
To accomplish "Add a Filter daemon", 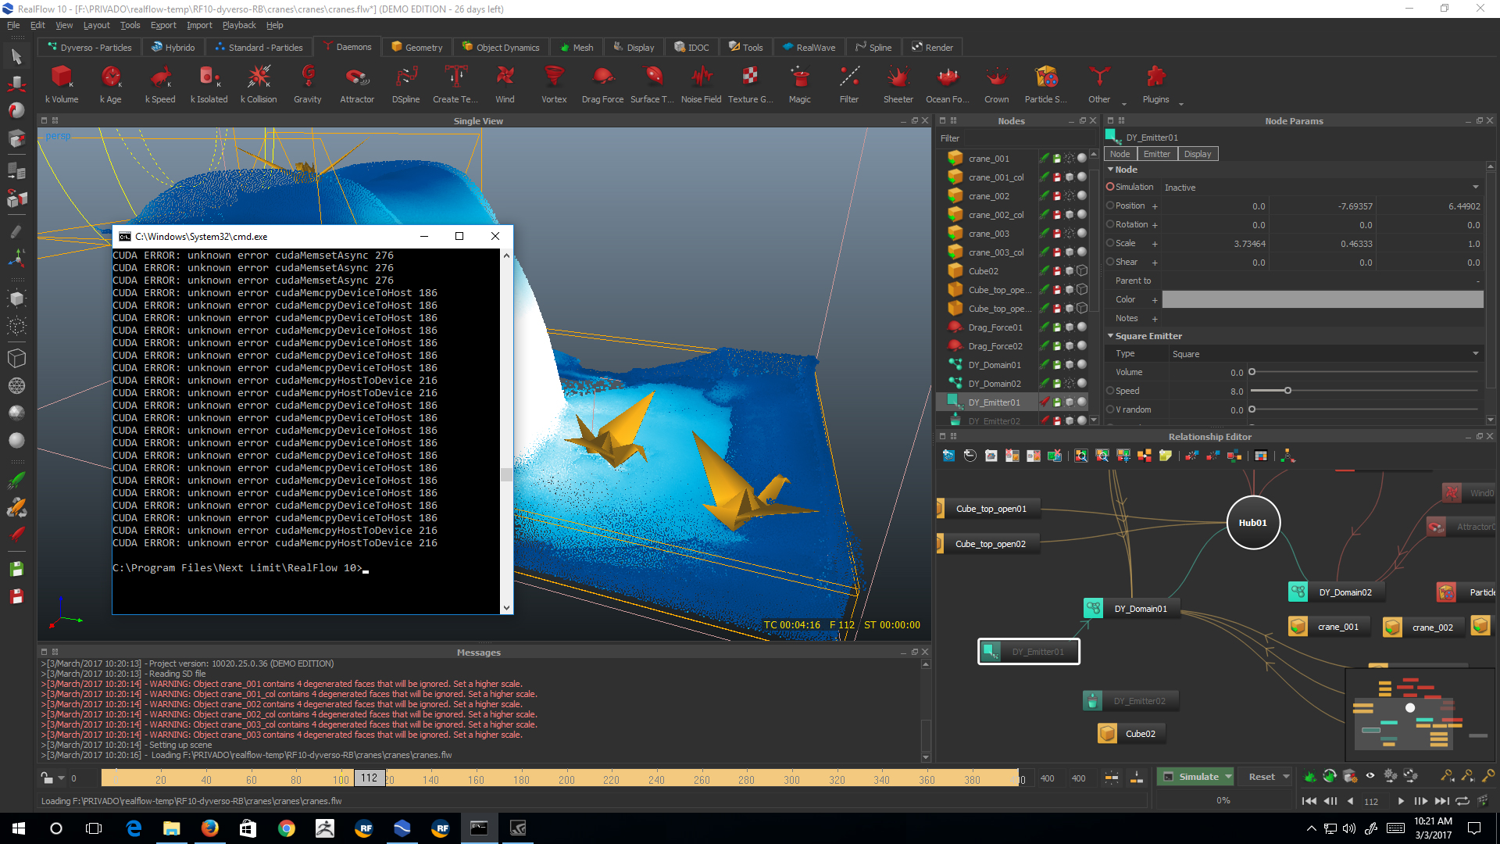I will (849, 84).
